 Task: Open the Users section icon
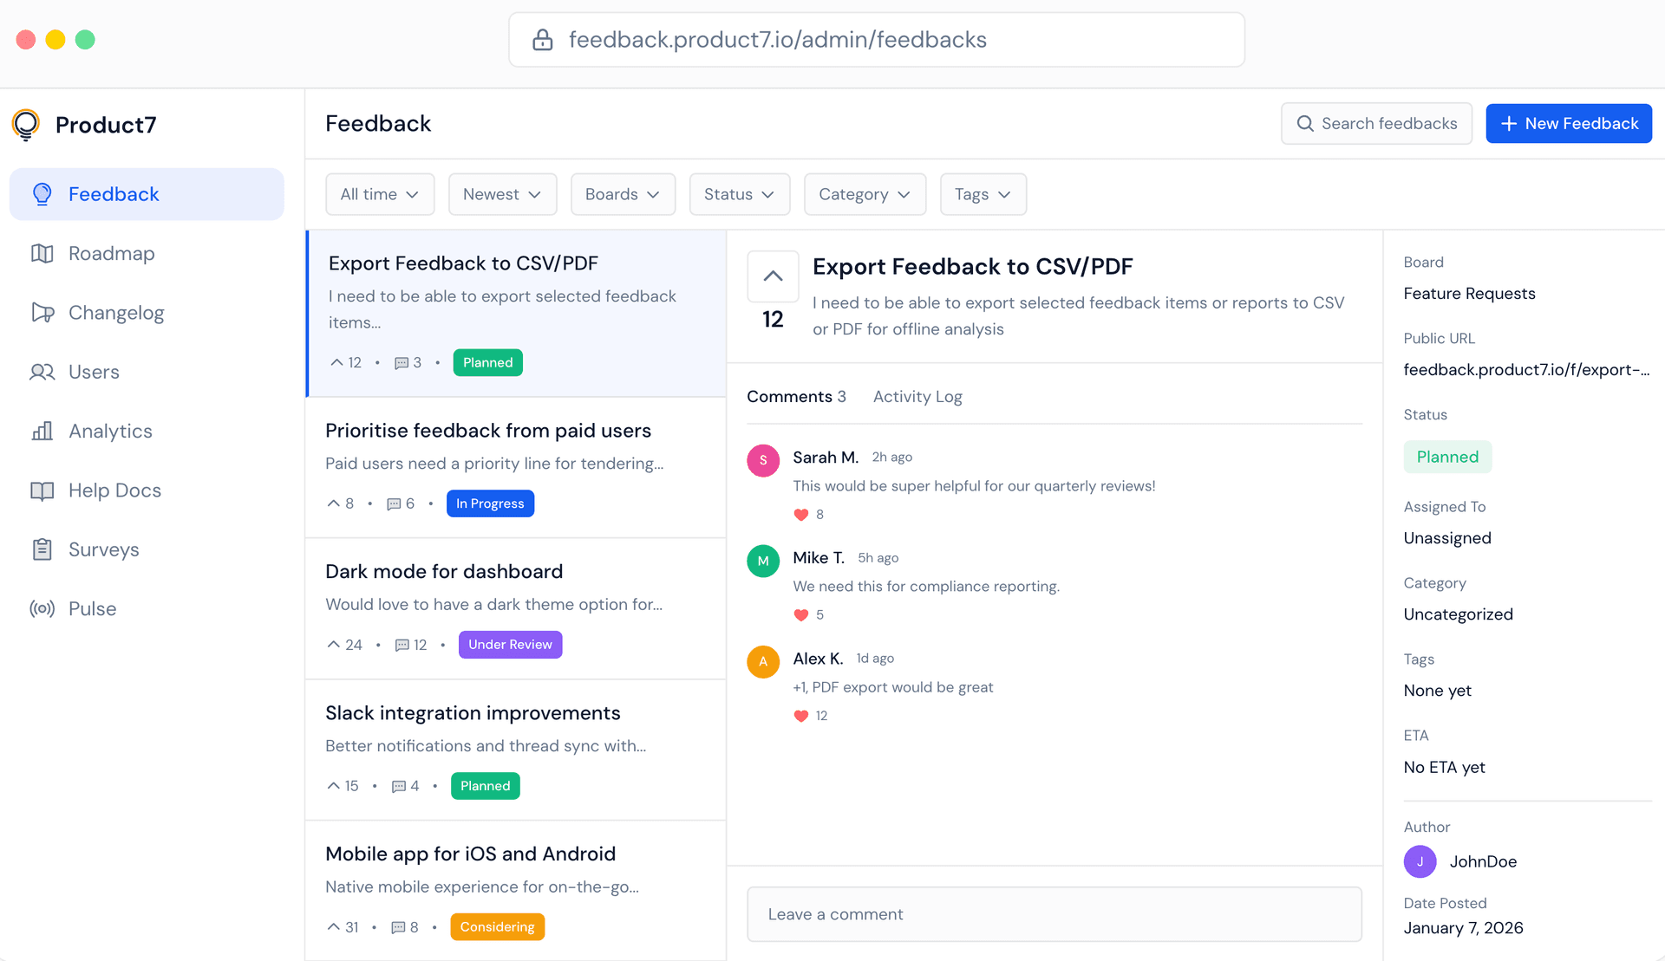click(x=42, y=372)
